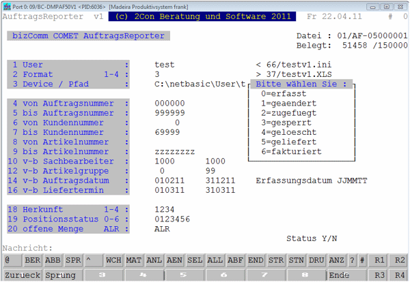
Task: Click the Ende button
Action: click(346, 275)
